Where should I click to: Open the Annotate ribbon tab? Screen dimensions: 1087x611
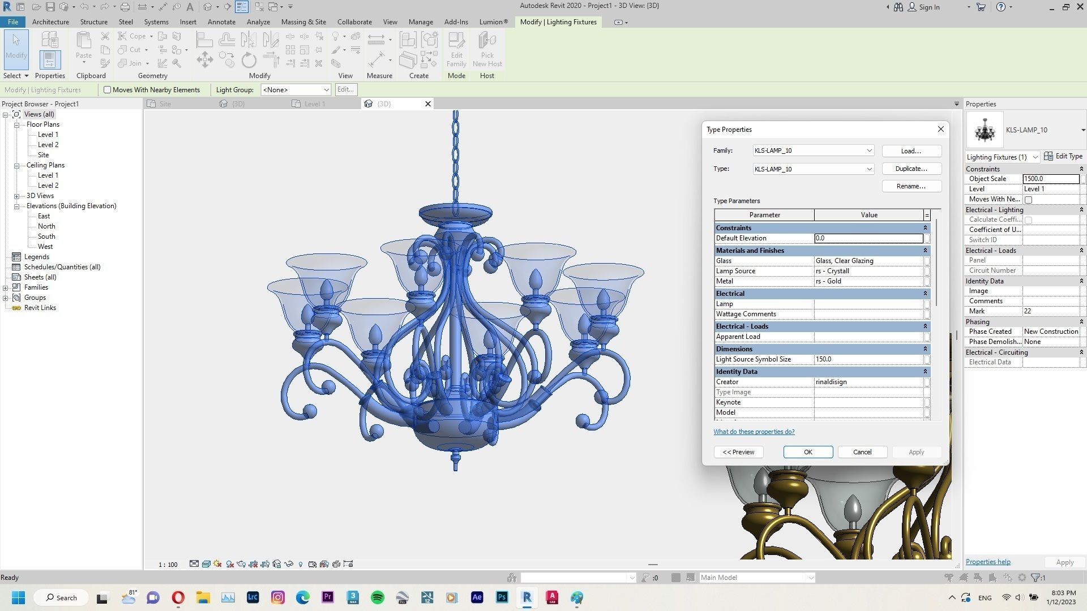(x=221, y=22)
